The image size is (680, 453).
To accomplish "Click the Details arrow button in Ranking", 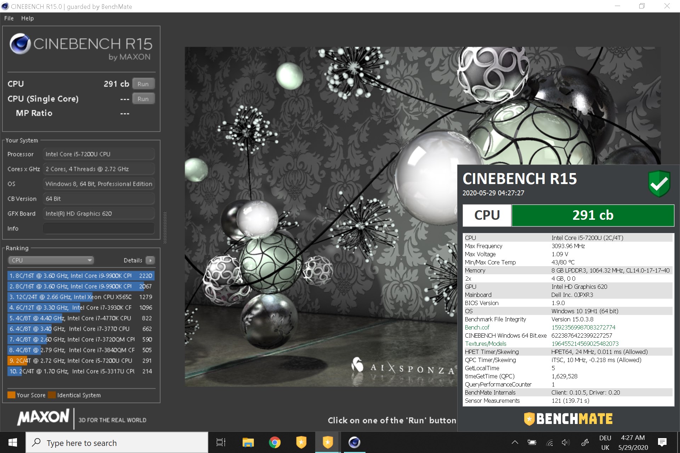I will coord(150,260).
